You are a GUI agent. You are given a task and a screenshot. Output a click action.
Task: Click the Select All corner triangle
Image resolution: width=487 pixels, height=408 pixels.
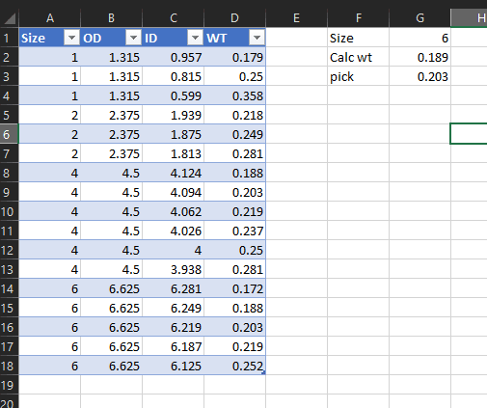pos(10,18)
